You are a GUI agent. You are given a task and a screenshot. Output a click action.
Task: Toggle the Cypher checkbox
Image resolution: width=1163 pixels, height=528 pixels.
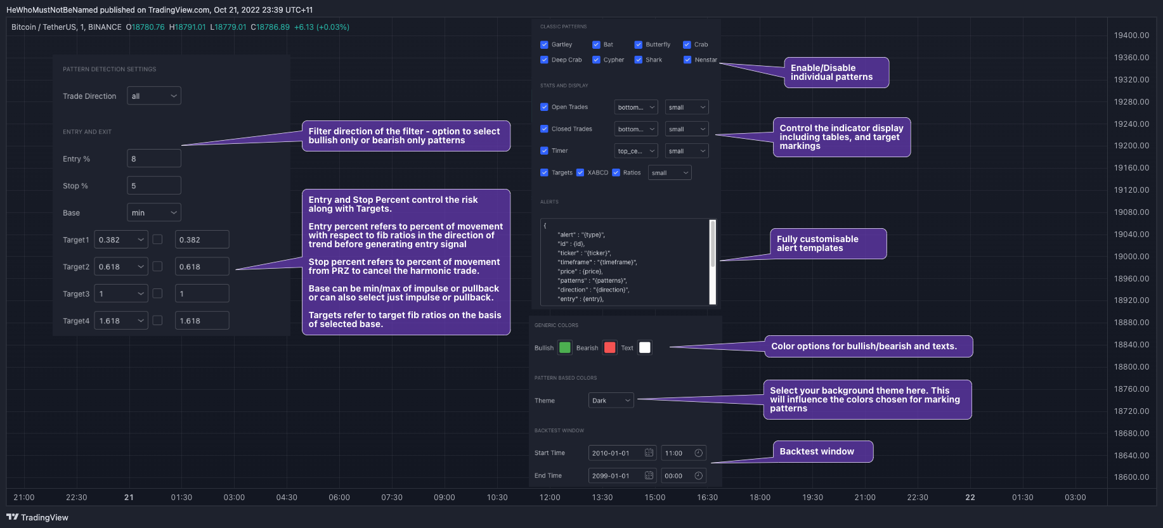pos(596,60)
